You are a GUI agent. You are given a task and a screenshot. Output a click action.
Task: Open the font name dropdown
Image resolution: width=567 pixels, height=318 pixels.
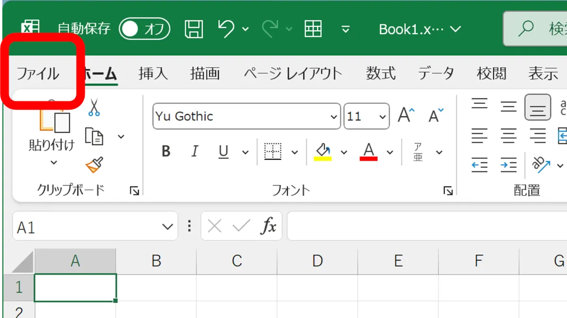pos(334,117)
